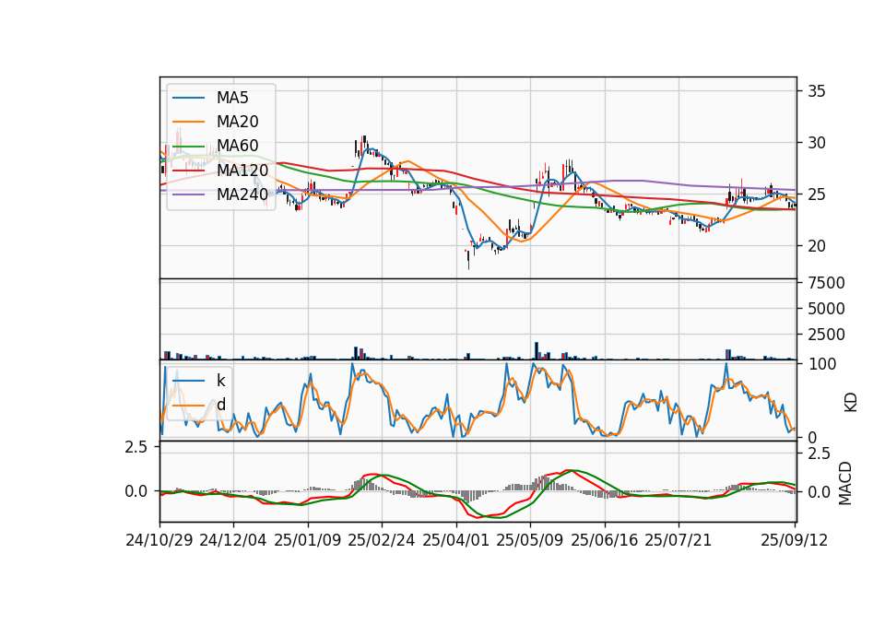This screenshot has height=636, width=885.
Task: Click the MA60 legend label
Action: coord(238,147)
